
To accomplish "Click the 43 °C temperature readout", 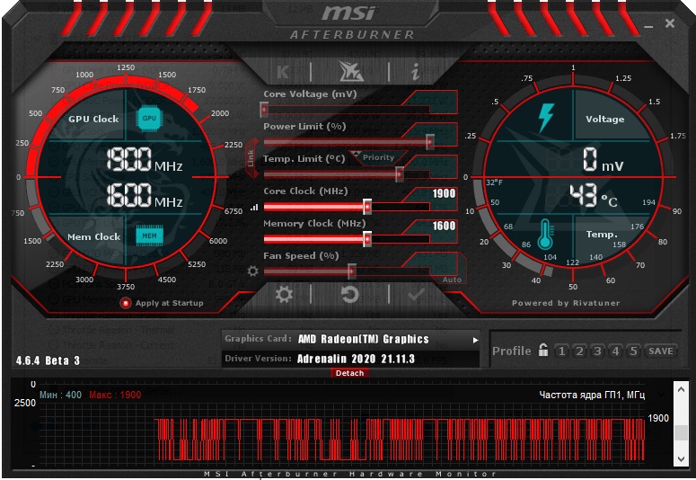I will [593, 196].
